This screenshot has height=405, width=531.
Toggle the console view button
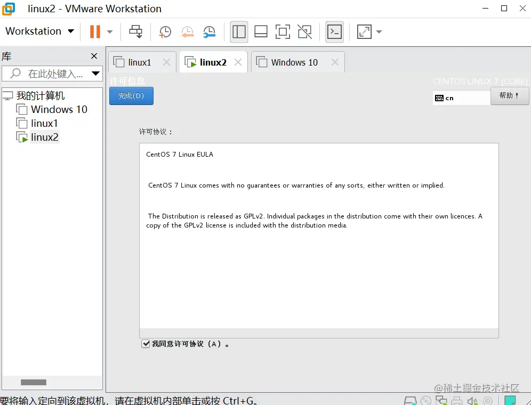(334, 32)
